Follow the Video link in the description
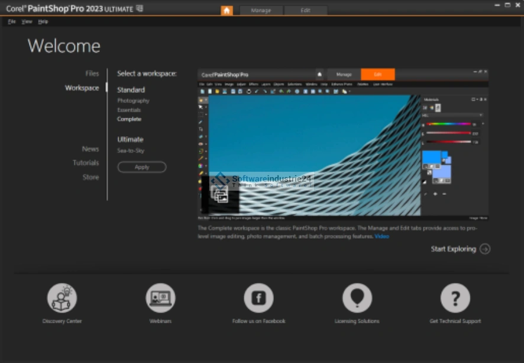Image resolution: width=524 pixels, height=363 pixels. pos(382,236)
